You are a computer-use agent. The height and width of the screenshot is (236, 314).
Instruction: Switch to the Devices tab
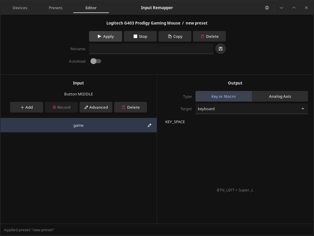click(x=20, y=8)
